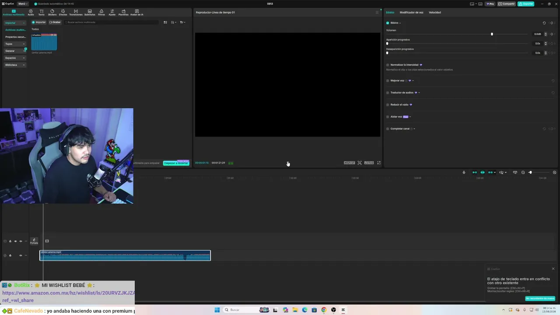Image resolution: width=560 pixels, height=315 pixels.
Task: Select the Básico tab
Action: [x=390, y=12]
